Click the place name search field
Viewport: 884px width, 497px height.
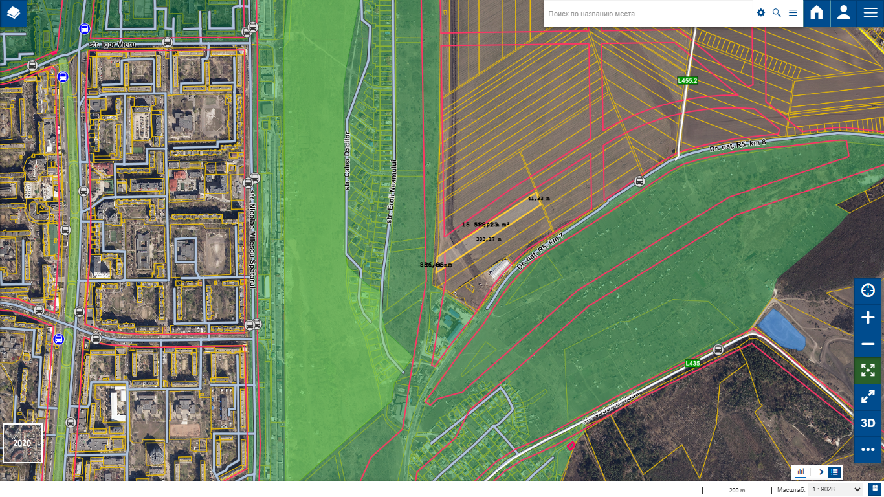click(x=647, y=14)
